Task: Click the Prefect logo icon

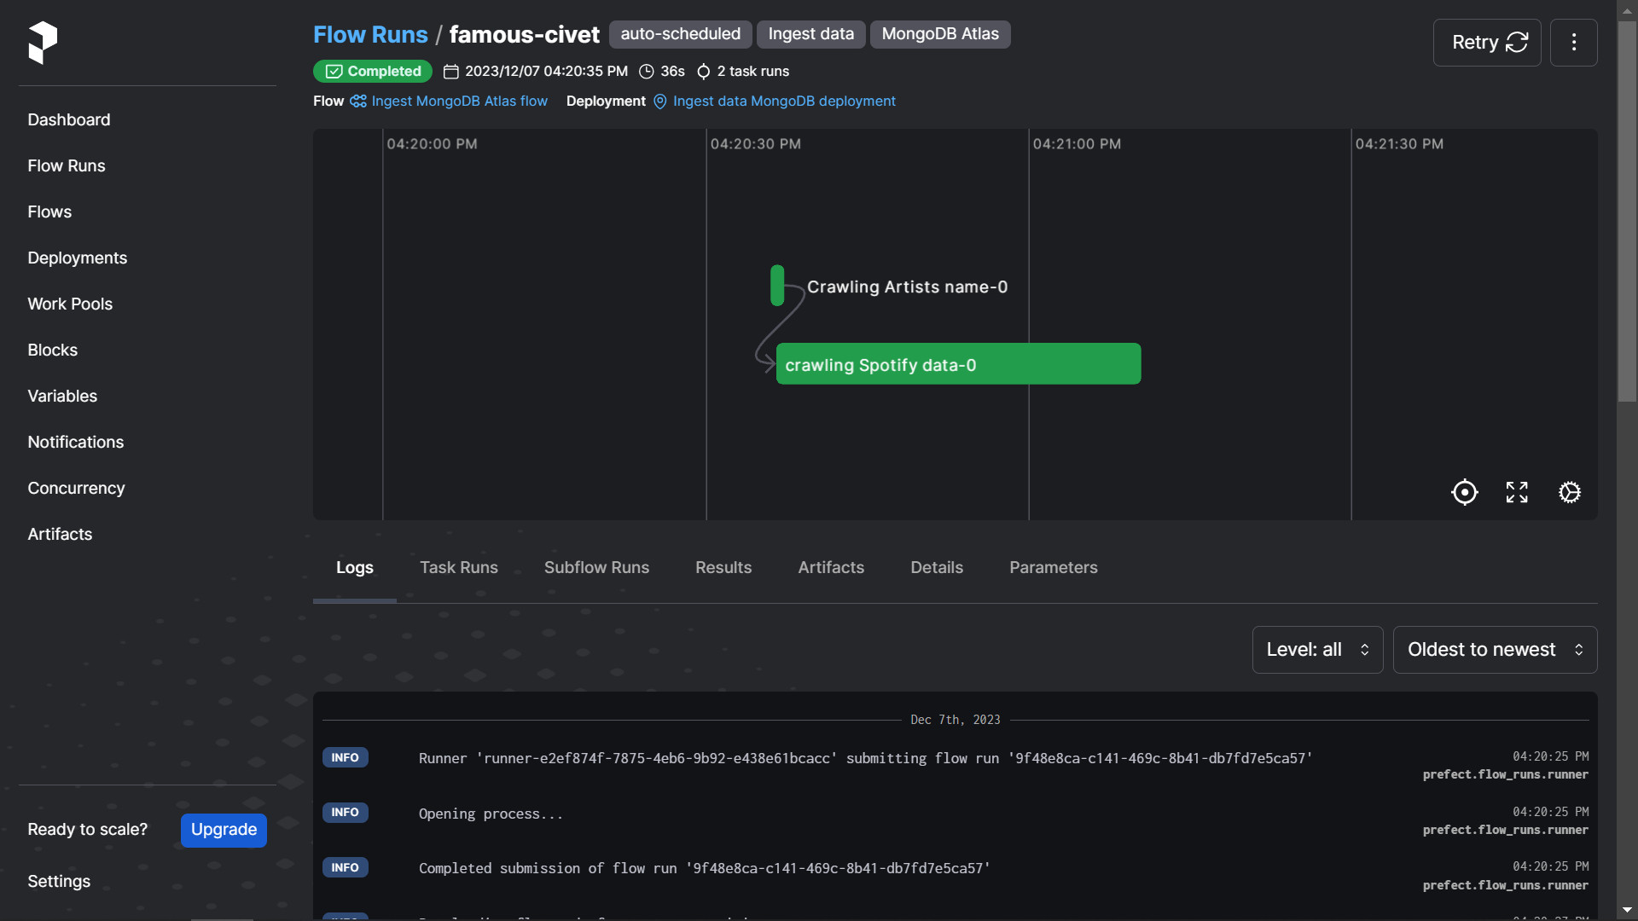Action: (x=43, y=43)
